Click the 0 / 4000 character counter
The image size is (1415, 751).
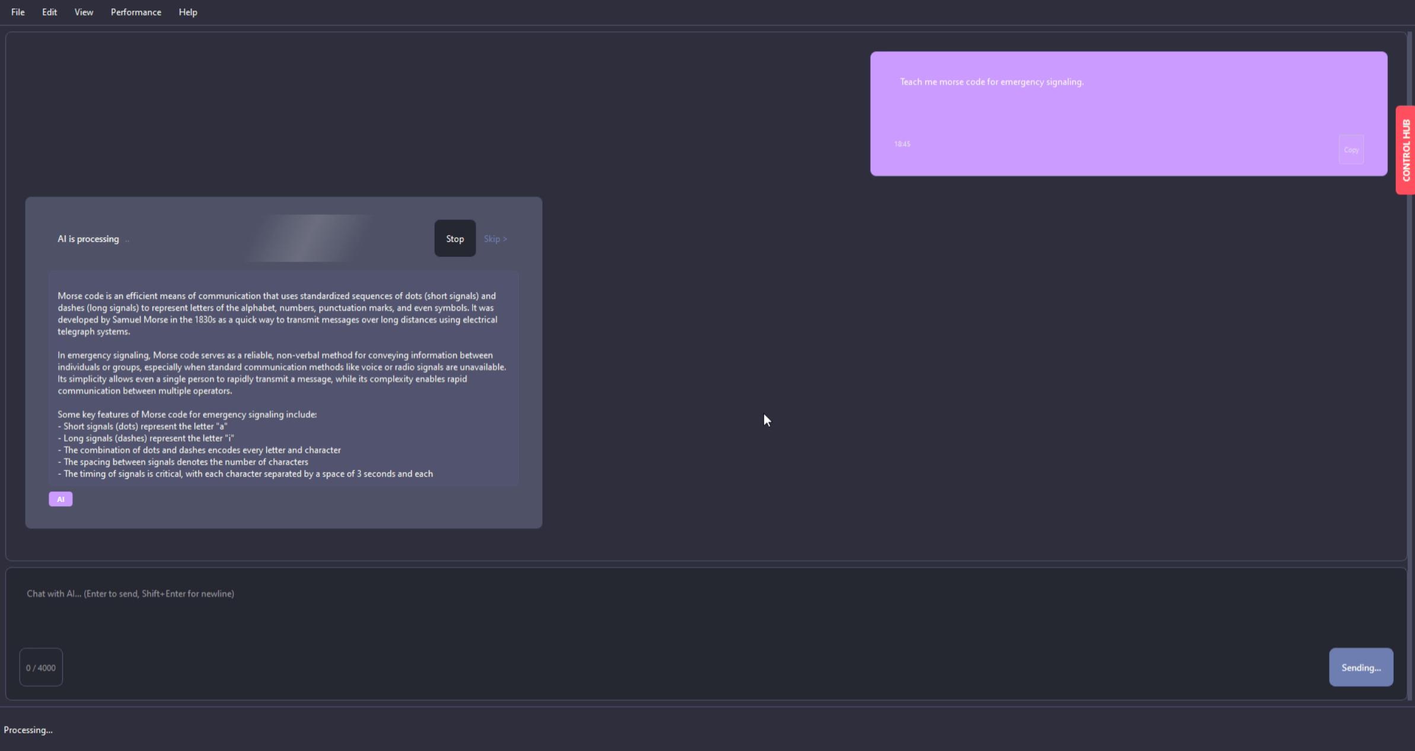coord(41,667)
